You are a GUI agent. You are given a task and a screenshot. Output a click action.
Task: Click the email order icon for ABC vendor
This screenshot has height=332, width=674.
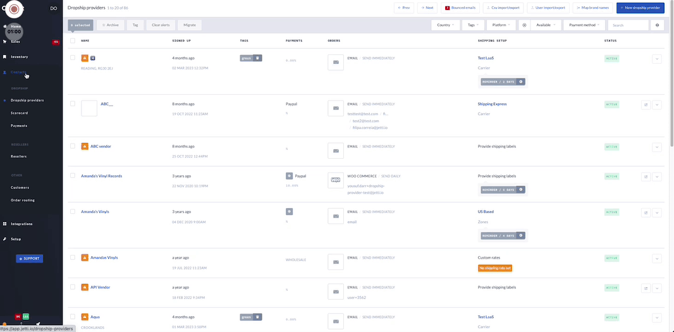[x=336, y=151]
